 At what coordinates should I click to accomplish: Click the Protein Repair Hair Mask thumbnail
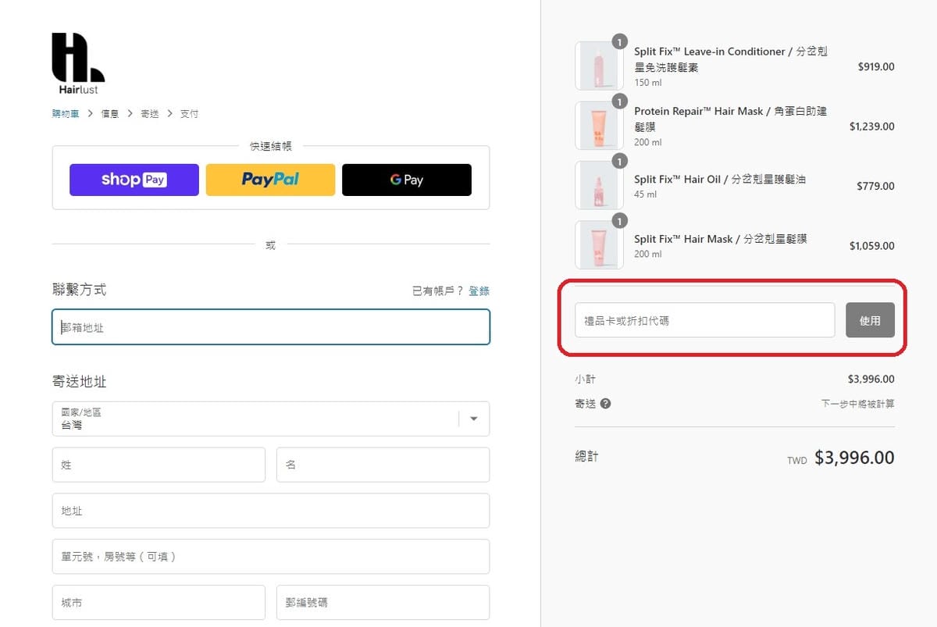(599, 126)
